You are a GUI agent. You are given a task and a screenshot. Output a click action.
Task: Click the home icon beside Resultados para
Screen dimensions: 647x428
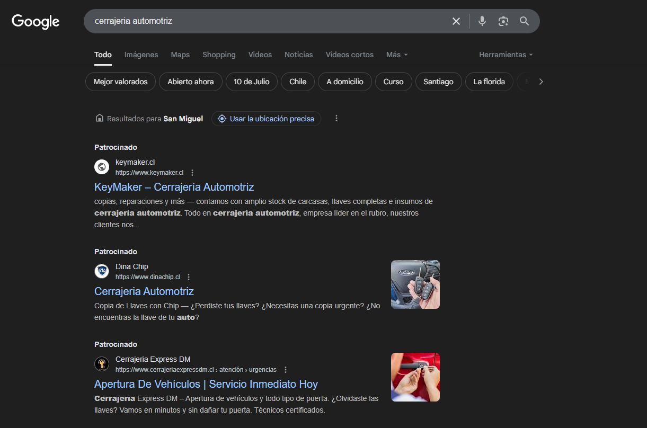click(x=99, y=119)
